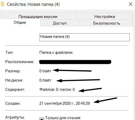Open the Безопасность tab
This screenshot has height=120, width=135.
(107, 23)
